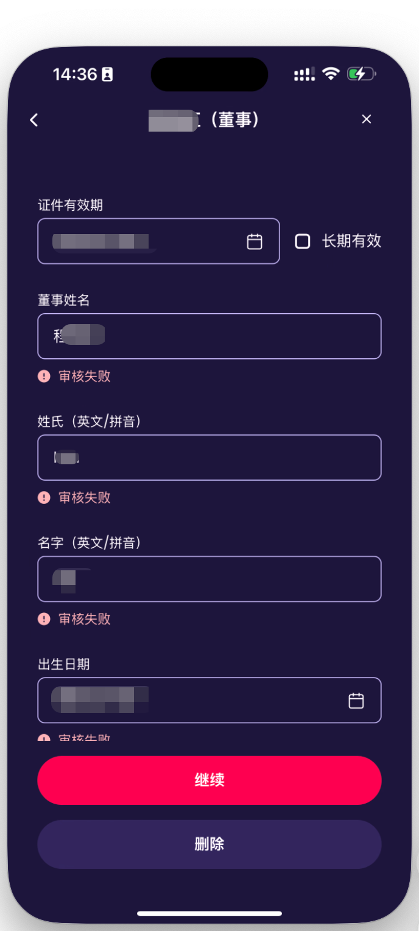Tap the error icon under 姓氏 field

[x=44, y=498]
